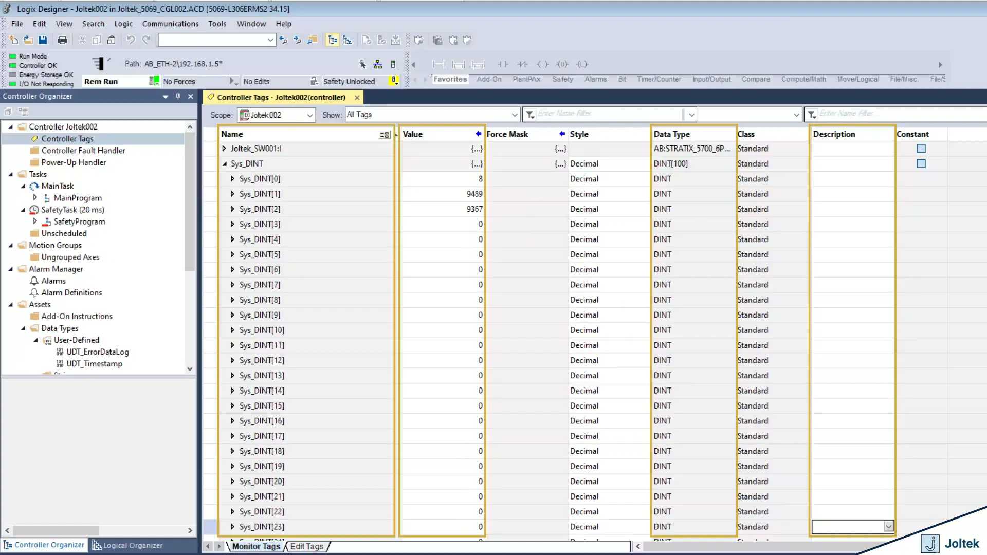This screenshot has height=555, width=987.
Task: Click the Cut scissors icon
Action: [82, 40]
